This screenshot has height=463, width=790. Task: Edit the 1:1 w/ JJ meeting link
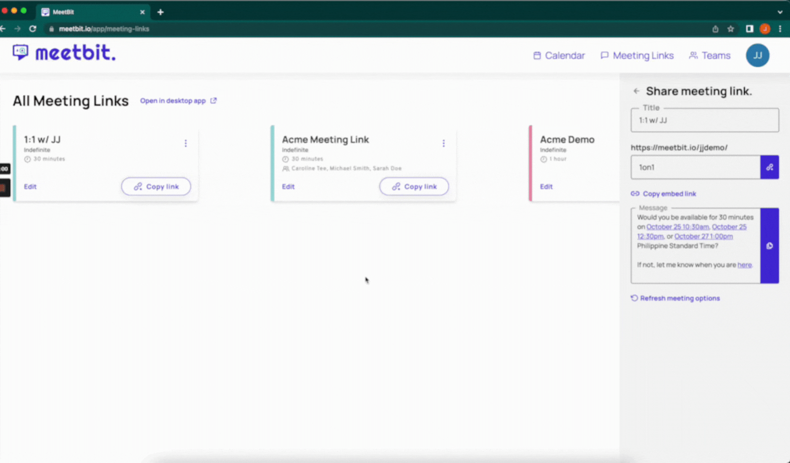[30, 187]
